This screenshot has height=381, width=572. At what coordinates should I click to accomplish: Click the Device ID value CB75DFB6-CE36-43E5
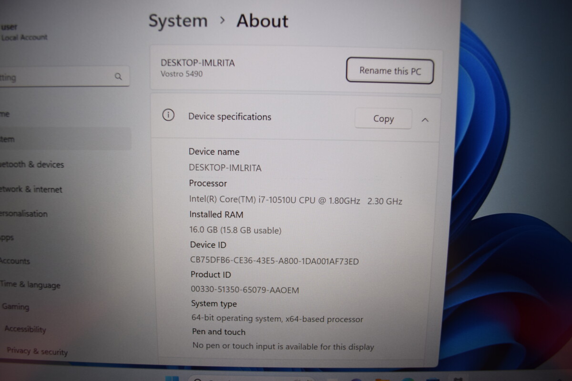[275, 261]
